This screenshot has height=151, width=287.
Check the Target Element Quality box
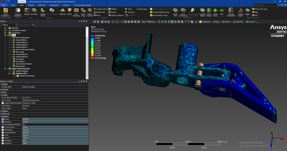click(3, 103)
